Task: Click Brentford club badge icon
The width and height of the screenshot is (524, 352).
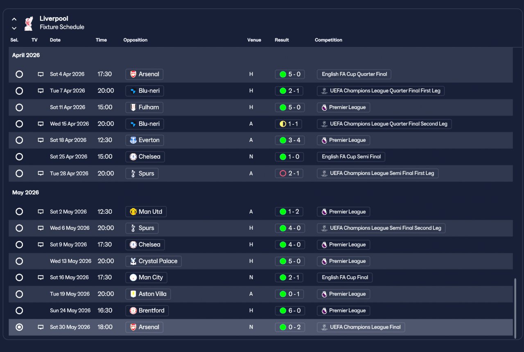Action: [x=133, y=311]
